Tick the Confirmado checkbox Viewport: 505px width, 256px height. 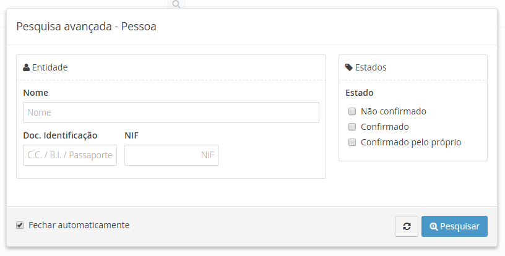352,127
